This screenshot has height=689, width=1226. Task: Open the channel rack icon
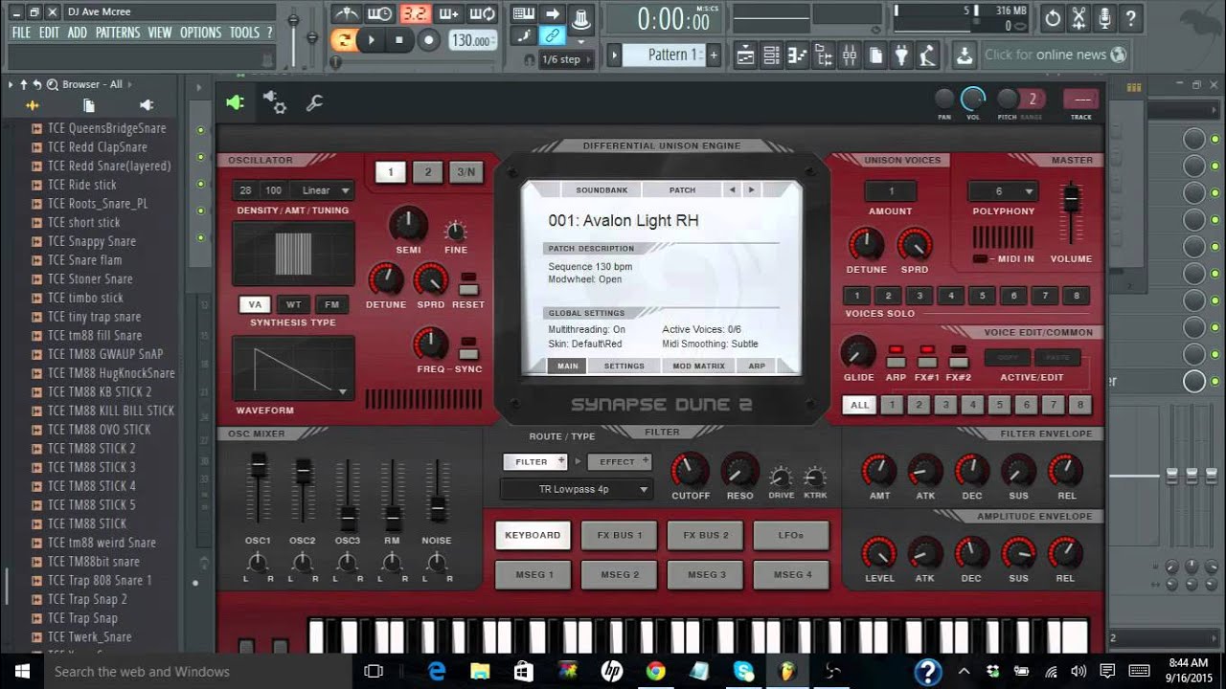coord(771,56)
